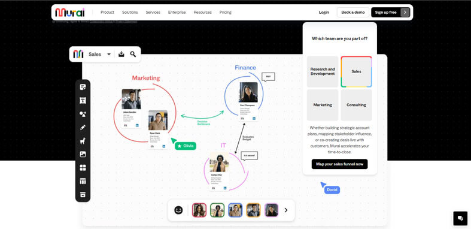The width and height of the screenshot is (471, 229).
Task: Click the download icon beside Sales
Action: pos(121,54)
